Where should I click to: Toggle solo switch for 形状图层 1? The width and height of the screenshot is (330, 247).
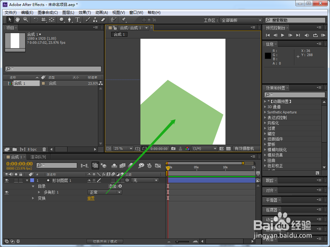pyautogui.click(x=16, y=181)
